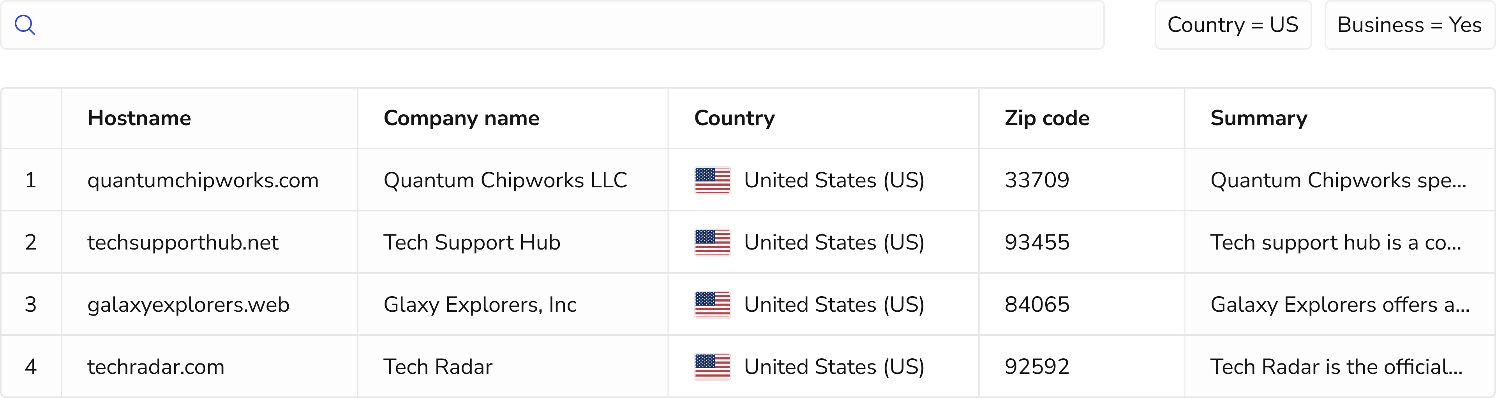This screenshot has width=1496, height=398.
Task: Click the US flag in row 1
Action: click(x=712, y=180)
